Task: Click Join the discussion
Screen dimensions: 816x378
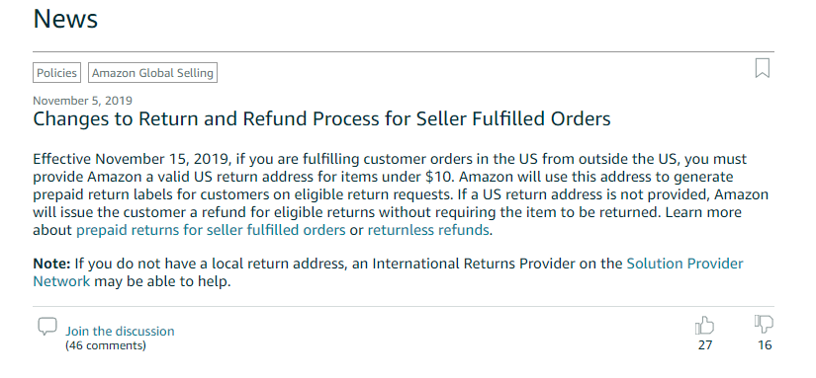Action: [x=120, y=332]
